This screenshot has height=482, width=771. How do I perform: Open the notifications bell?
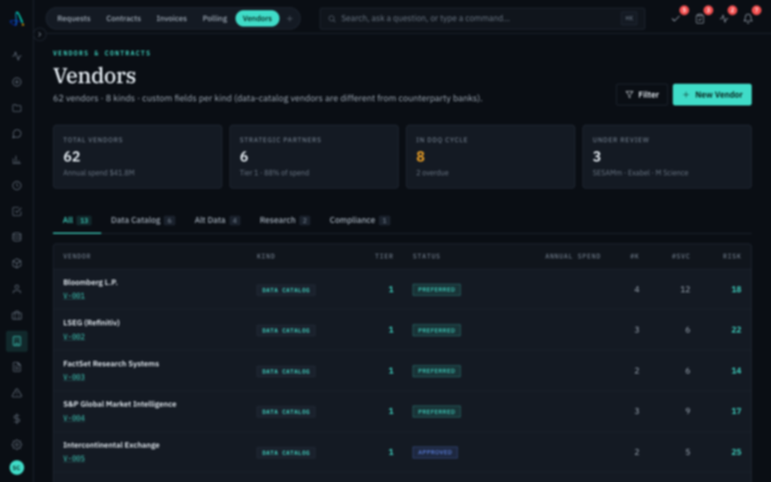point(748,19)
